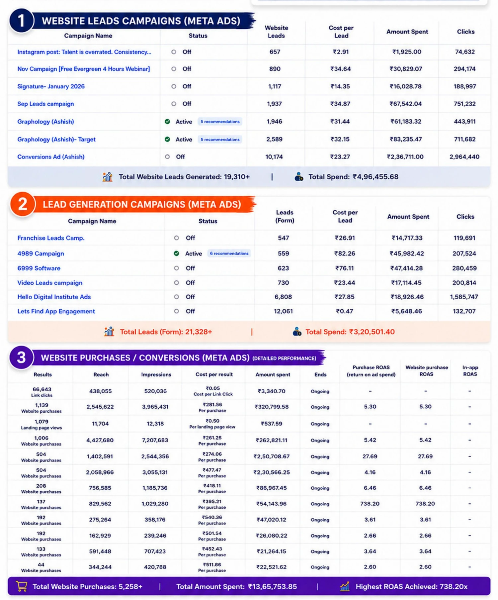498x600 pixels.
Task: Open the Franchise Leads Camp. campaign
Action: [51, 238]
